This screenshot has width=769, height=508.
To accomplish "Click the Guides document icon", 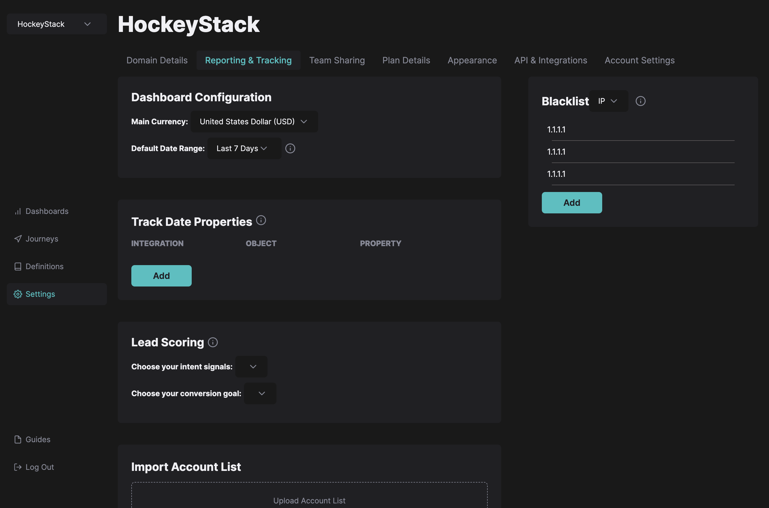I will tap(18, 439).
